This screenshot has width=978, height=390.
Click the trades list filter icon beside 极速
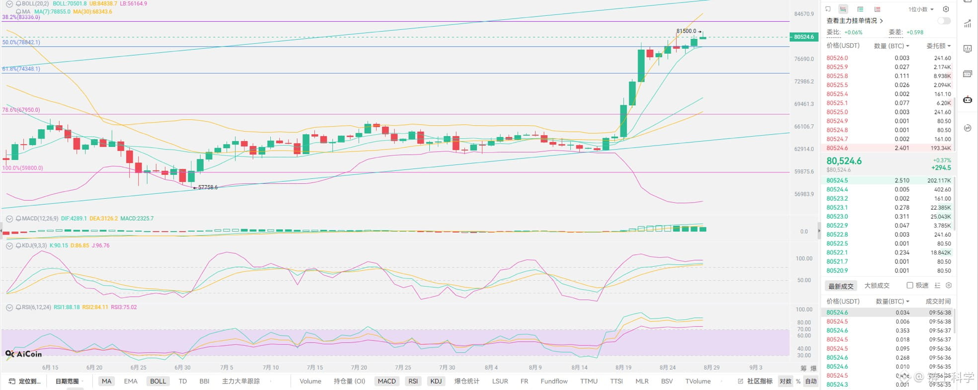tap(937, 285)
